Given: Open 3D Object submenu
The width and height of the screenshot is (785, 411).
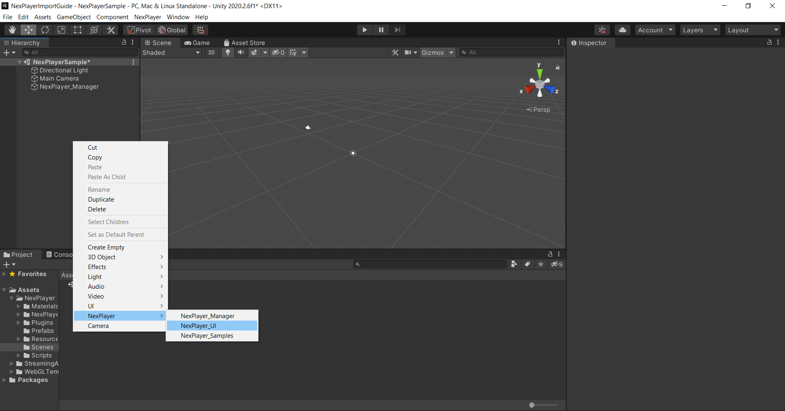Looking at the screenshot, I should (120, 257).
